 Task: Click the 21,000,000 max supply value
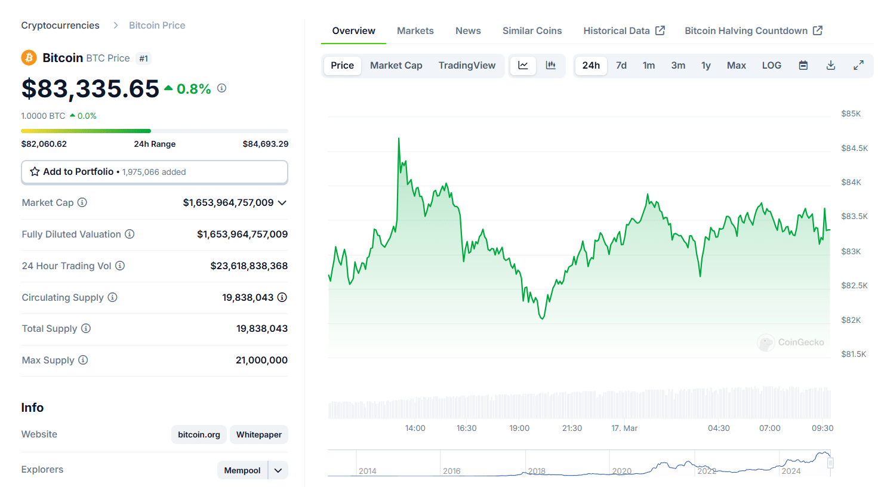point(261,360)
